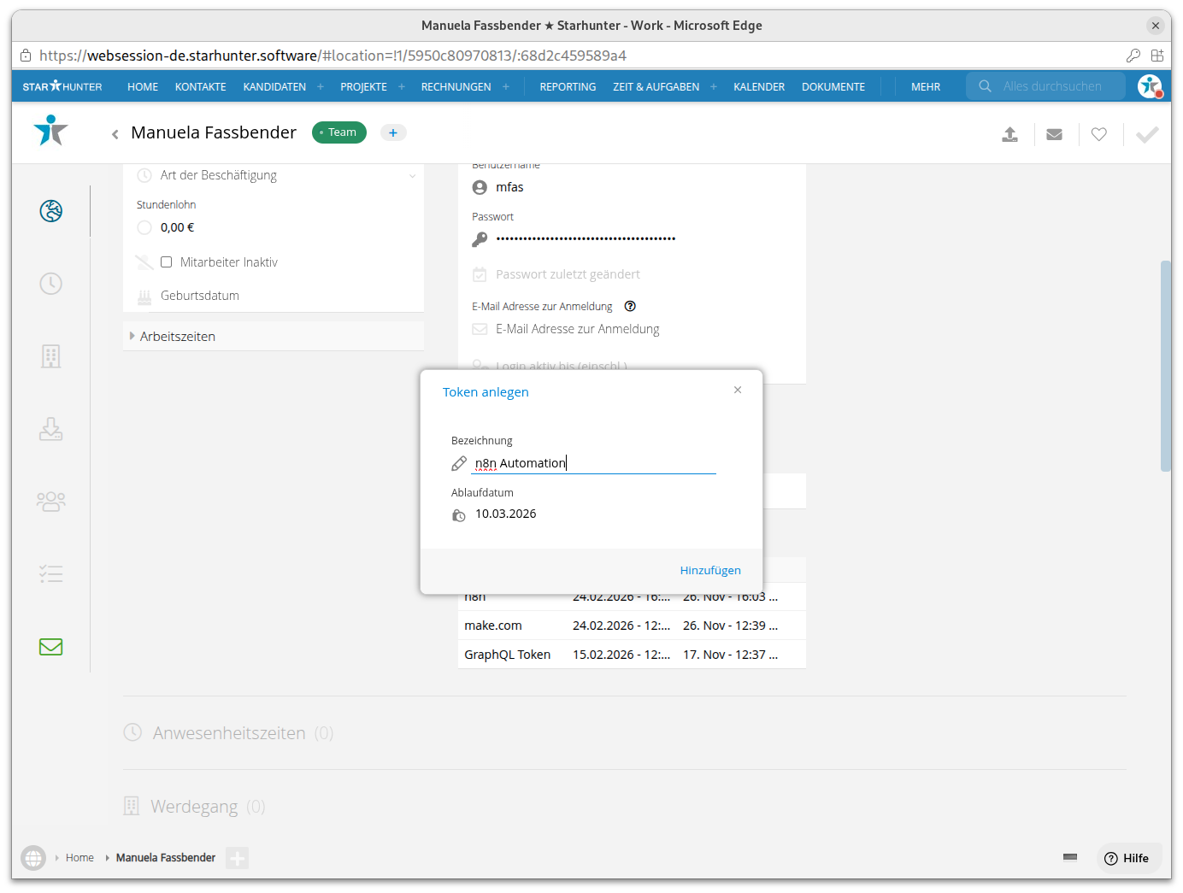Click the Team badge
1183x893 pixels.
click(x=339, y=132)
